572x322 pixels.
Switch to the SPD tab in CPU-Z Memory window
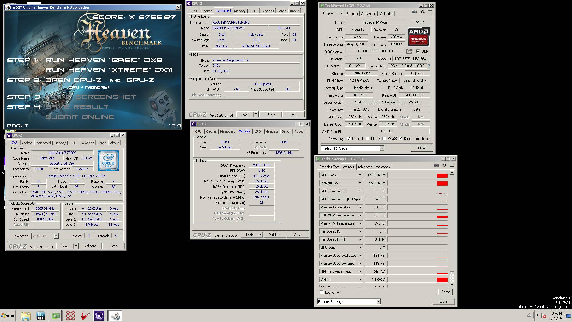258,131
